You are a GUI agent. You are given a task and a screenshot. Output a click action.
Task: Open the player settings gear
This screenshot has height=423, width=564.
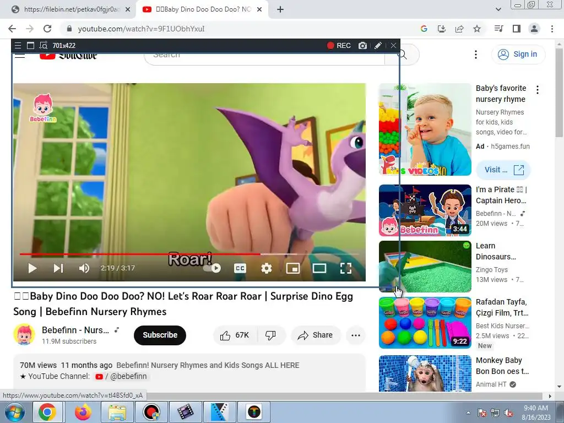point(267,268)
